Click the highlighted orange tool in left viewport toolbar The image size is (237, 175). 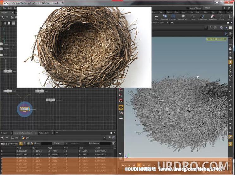point(121,107)
